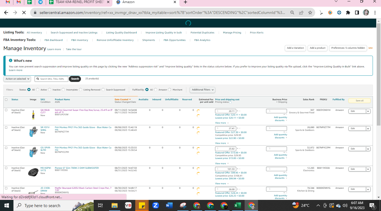This screenshot has width=381, height=211.
Task: Expand View more under $101.53 price
Action: [222, 183]
